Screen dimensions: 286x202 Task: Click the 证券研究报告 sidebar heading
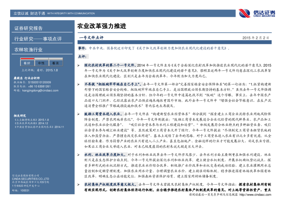[x=29, y=28]
